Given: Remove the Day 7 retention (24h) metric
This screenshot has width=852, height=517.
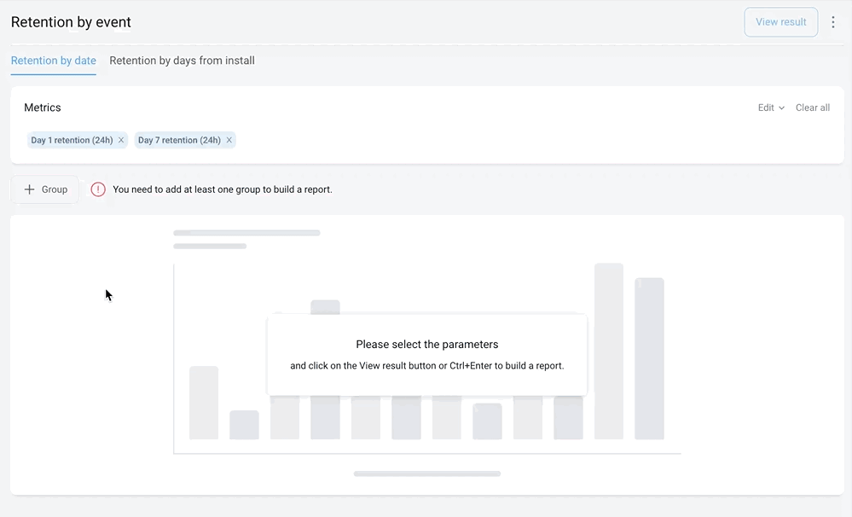Looking at the screenshot, I should pos(229,141).
